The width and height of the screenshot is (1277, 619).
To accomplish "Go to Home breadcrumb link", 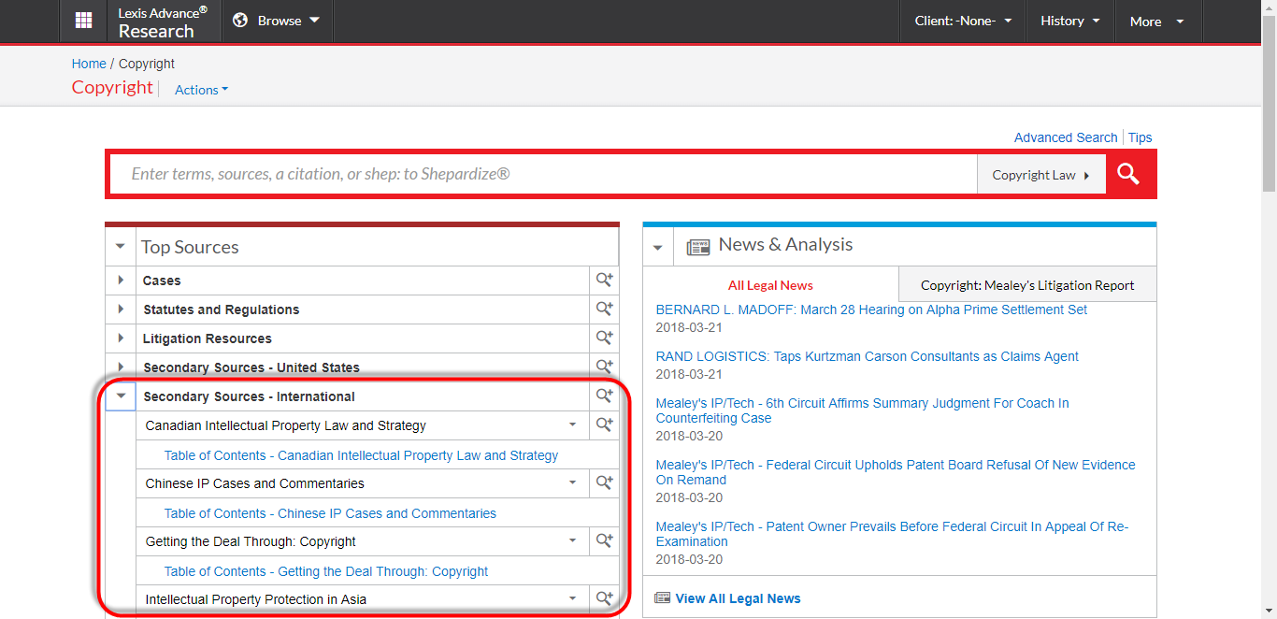I will [89, 64].
